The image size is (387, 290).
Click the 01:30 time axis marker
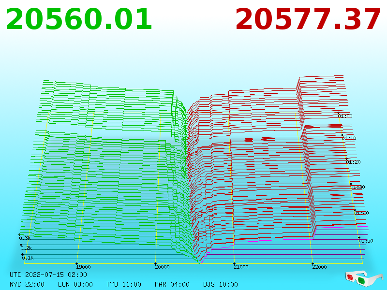point(357,187)
